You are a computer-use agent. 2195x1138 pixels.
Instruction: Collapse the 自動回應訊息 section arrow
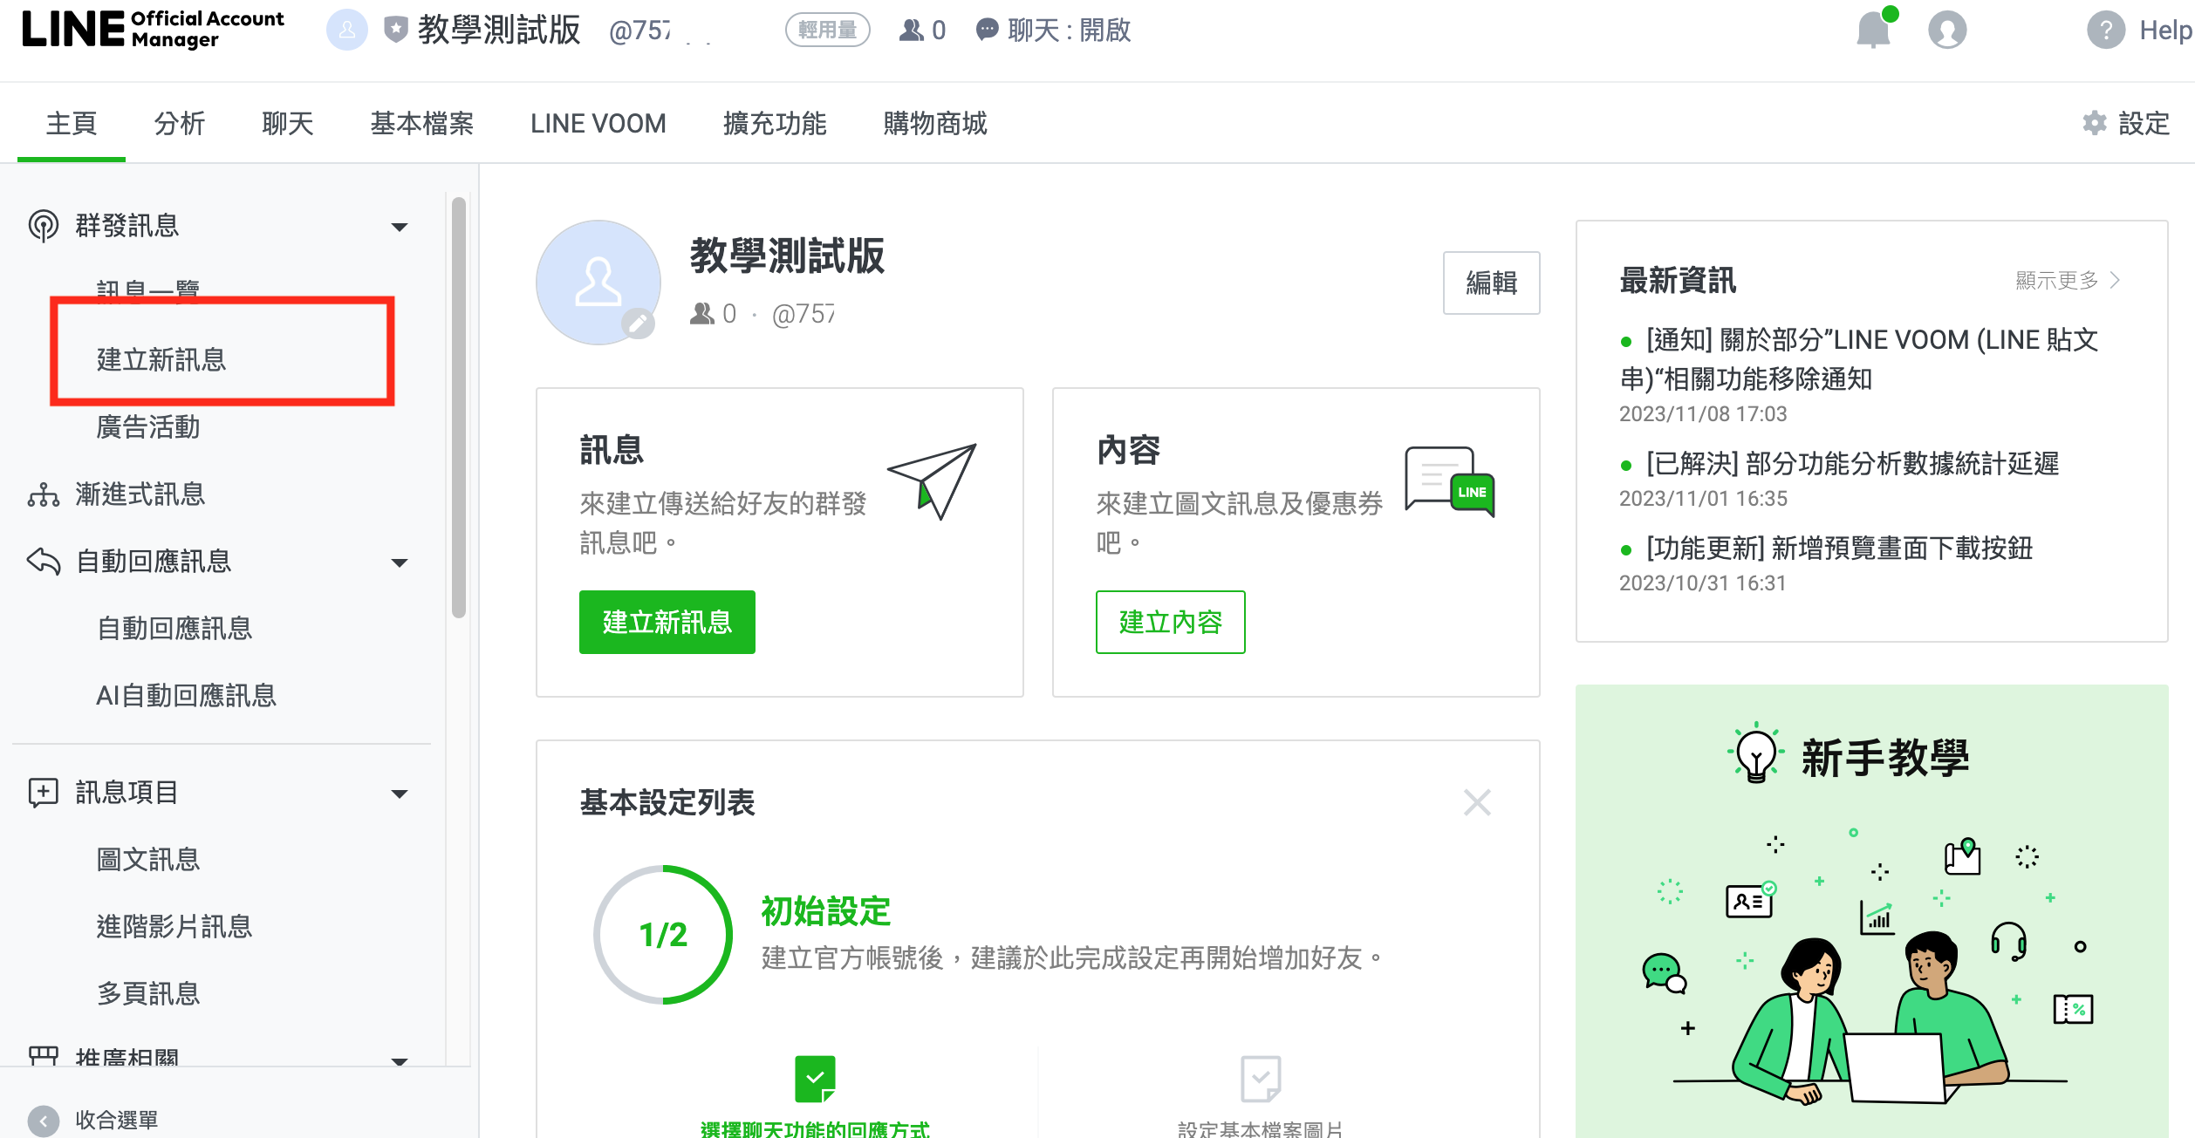[x=400, y=562]
